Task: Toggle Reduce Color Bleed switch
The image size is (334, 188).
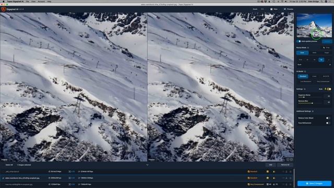Action: (328, 118)
